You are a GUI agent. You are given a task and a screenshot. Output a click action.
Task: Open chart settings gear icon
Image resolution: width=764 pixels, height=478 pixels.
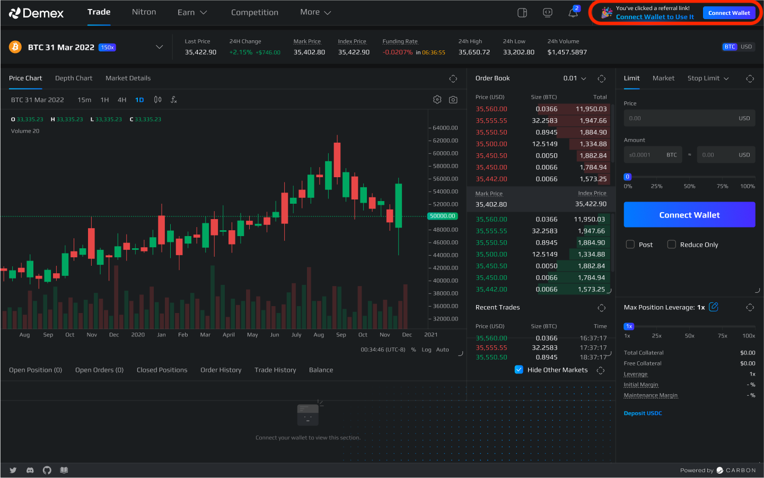(437, 100)
